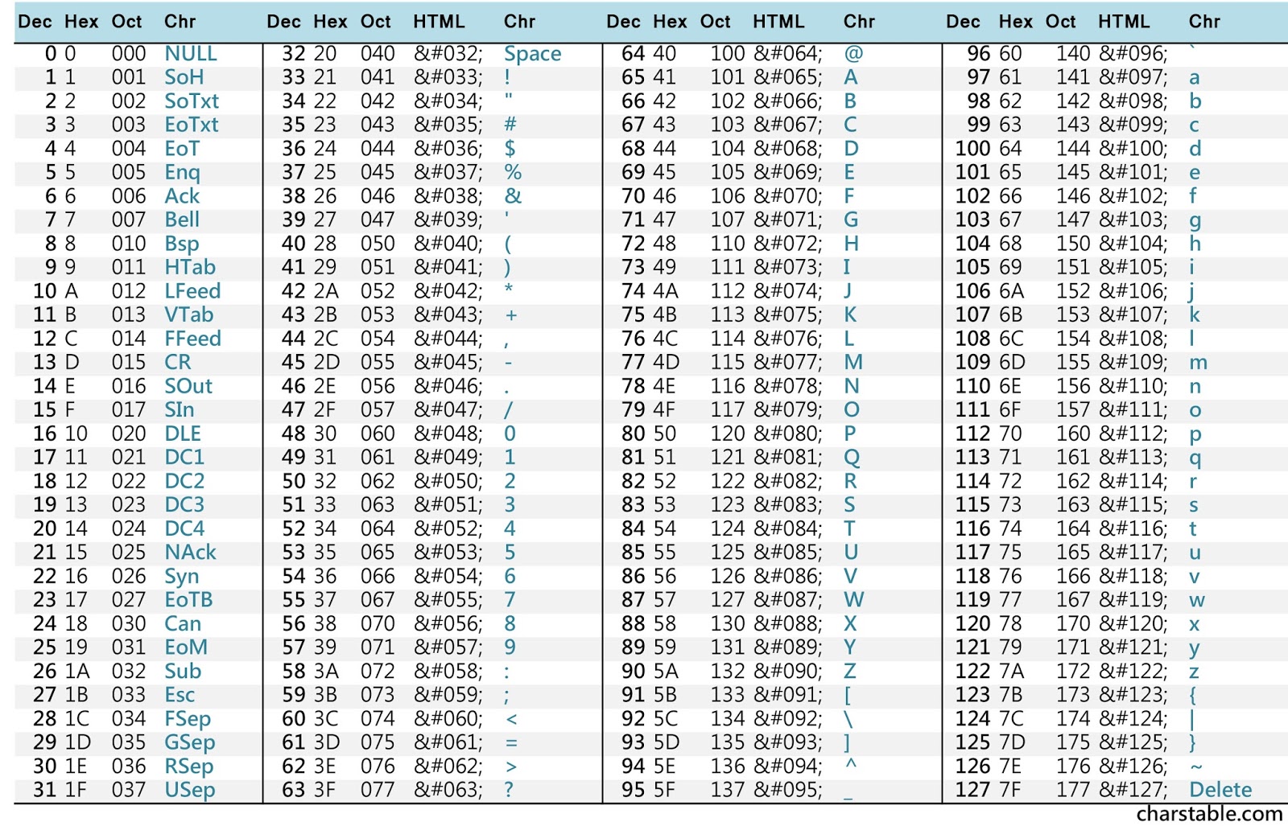The height and width of the screenshot is (826, 1288).
Task: Select the Delete entry at decimal 127
Action: coord(1220,790)
